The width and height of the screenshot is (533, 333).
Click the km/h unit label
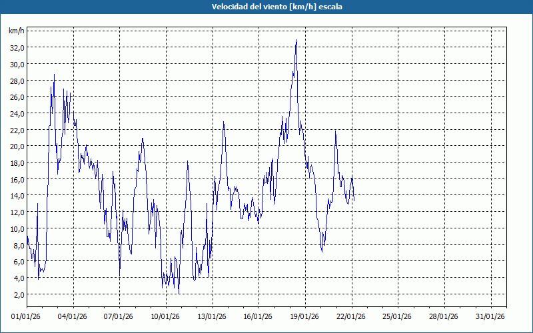pyautogui.click(x=17, y=31)
